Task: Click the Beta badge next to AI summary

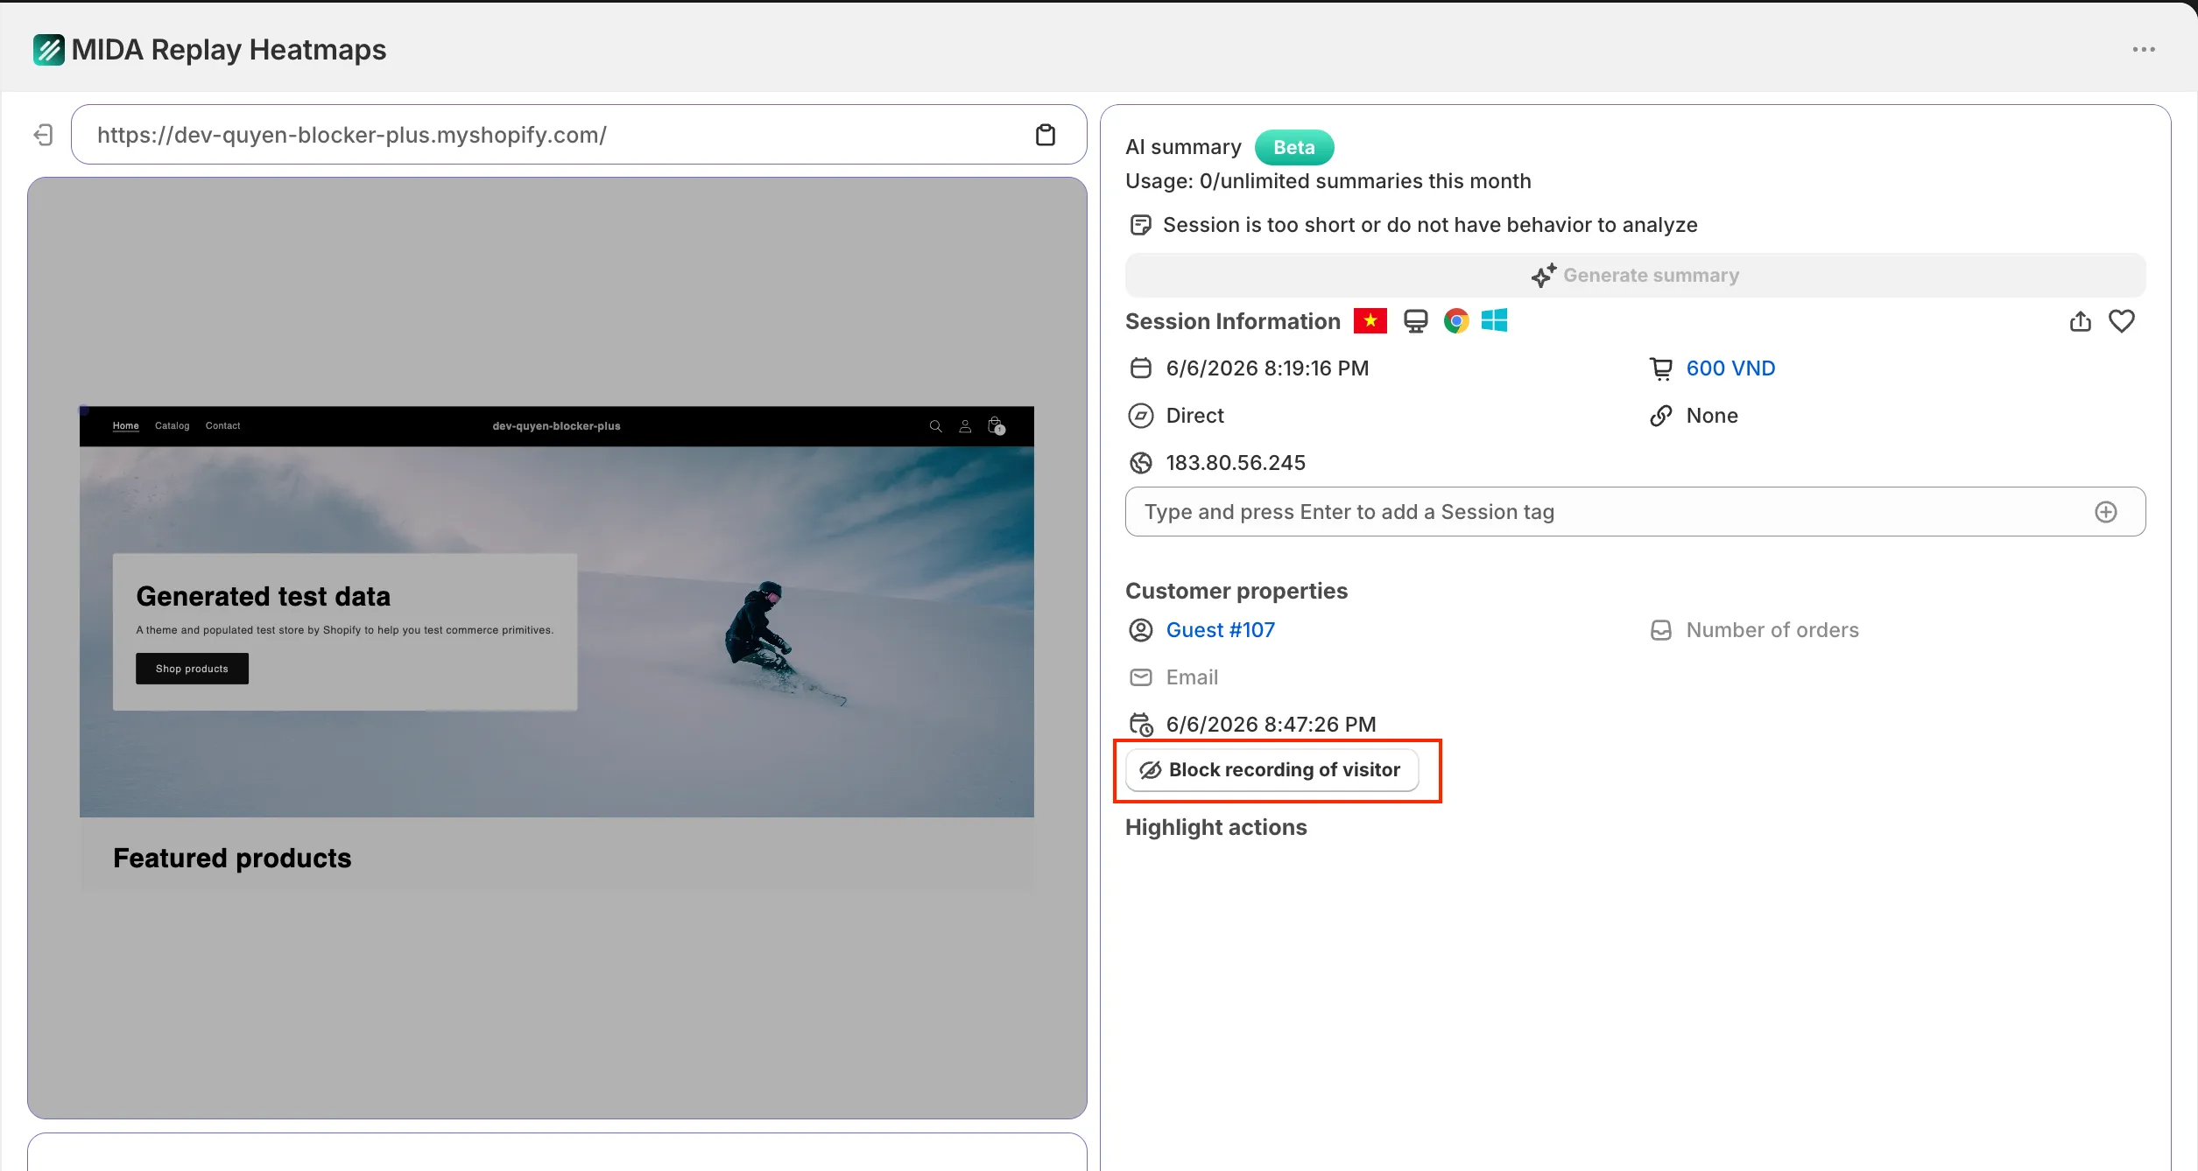Action: click(x=1294, y=147)
